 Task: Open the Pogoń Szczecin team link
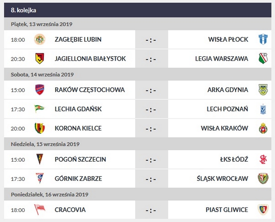click(80, 159)
